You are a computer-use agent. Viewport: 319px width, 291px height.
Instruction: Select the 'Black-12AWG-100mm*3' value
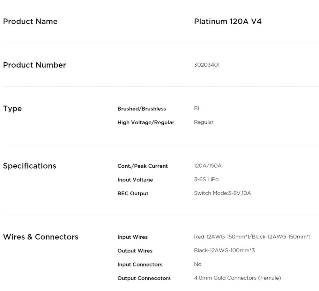click(224, 250)
